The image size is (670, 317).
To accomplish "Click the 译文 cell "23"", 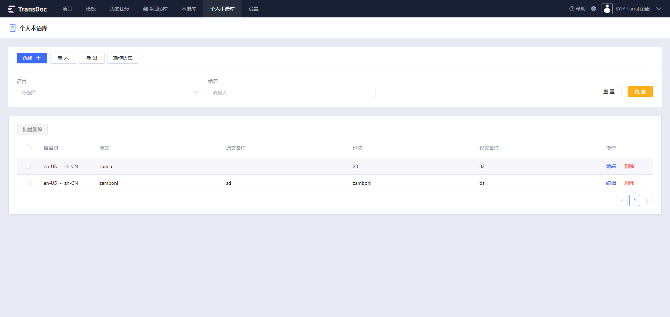I will [x=355, y=166].
